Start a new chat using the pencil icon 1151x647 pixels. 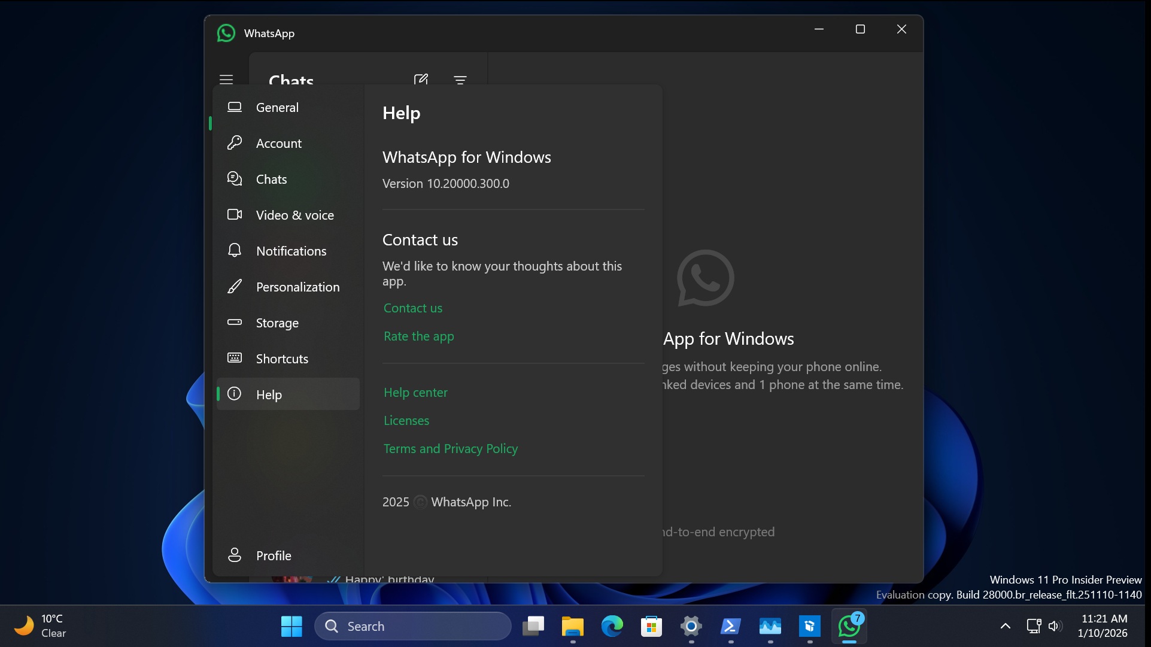click(421, 79)
